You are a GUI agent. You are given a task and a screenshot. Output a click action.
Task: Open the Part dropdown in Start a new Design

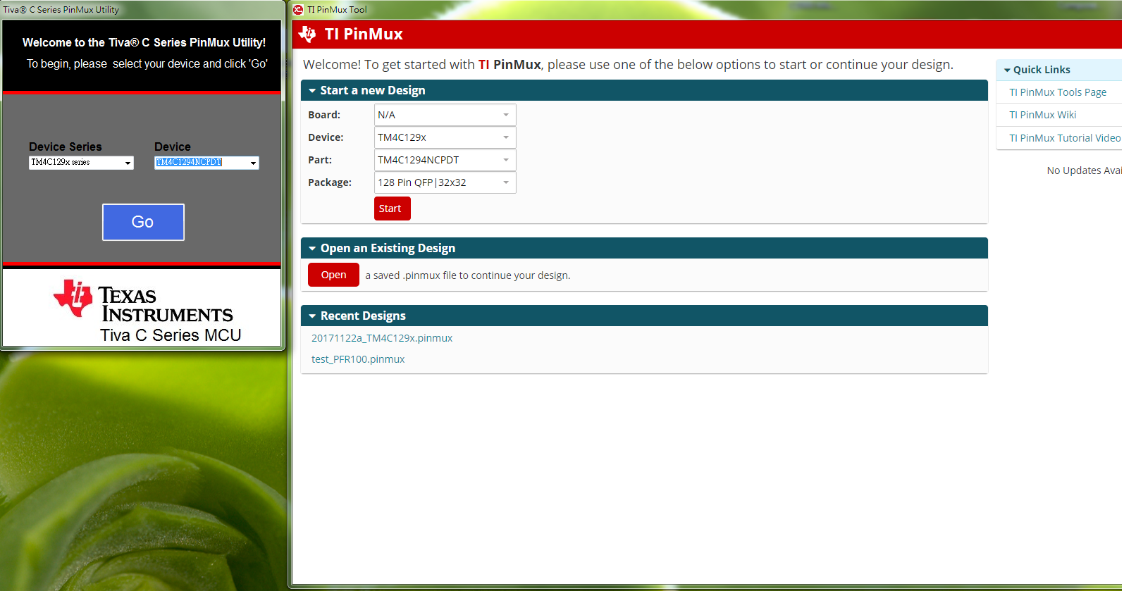pos(445,160)
